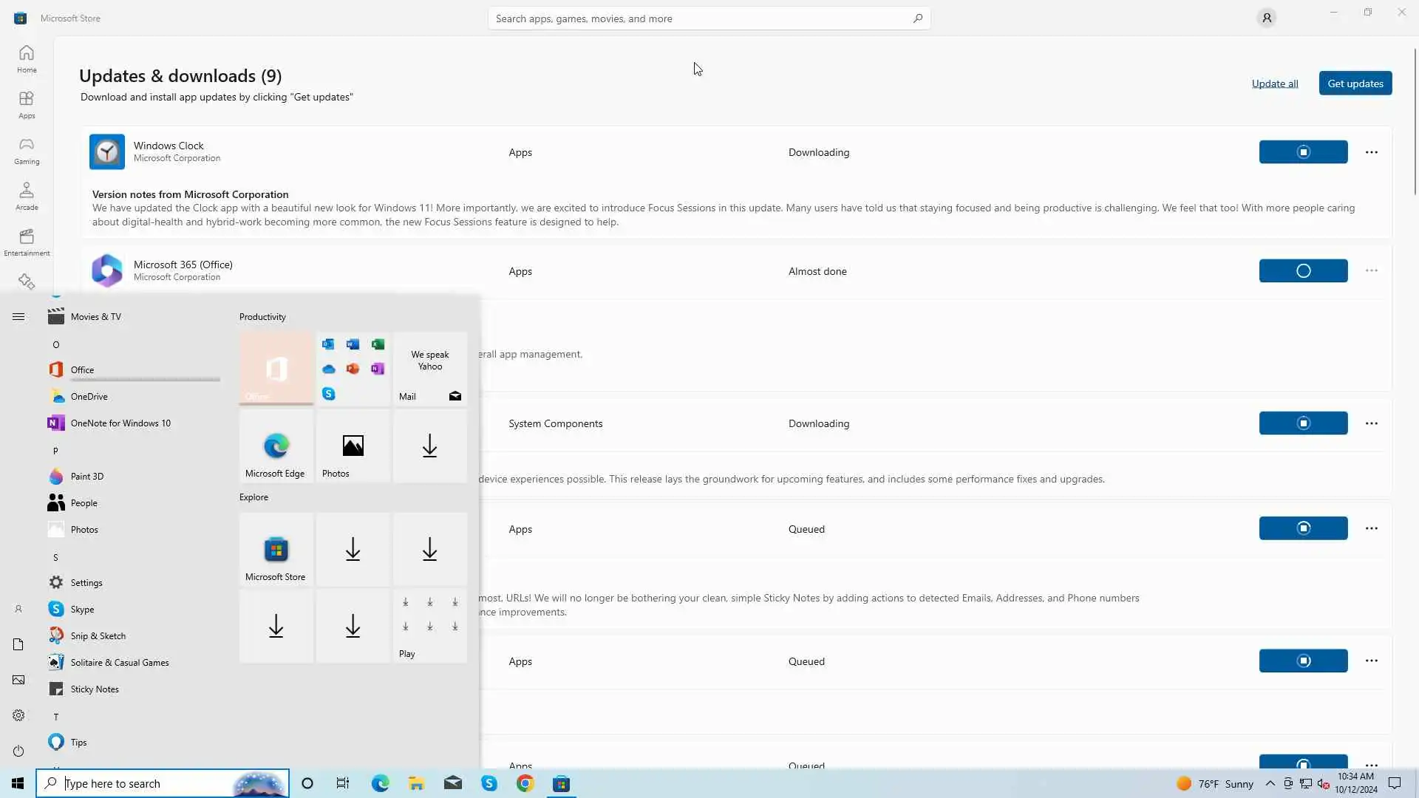Select Paint 3D in Start app list
1419x798 pixels.
[x=87, y=477]
